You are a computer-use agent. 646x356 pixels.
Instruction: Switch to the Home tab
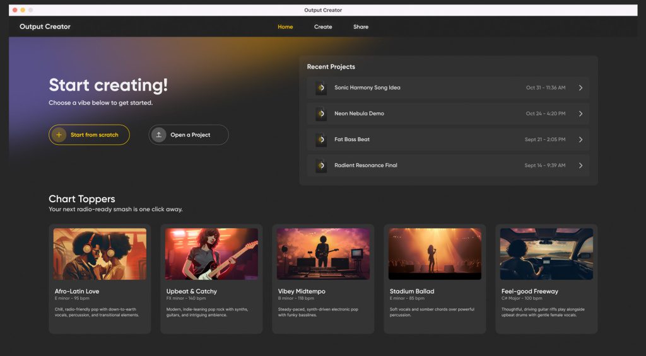click(285, 27)
